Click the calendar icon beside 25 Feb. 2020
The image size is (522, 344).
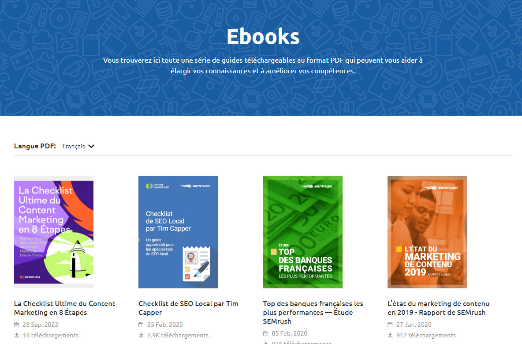tap(141, 325)
